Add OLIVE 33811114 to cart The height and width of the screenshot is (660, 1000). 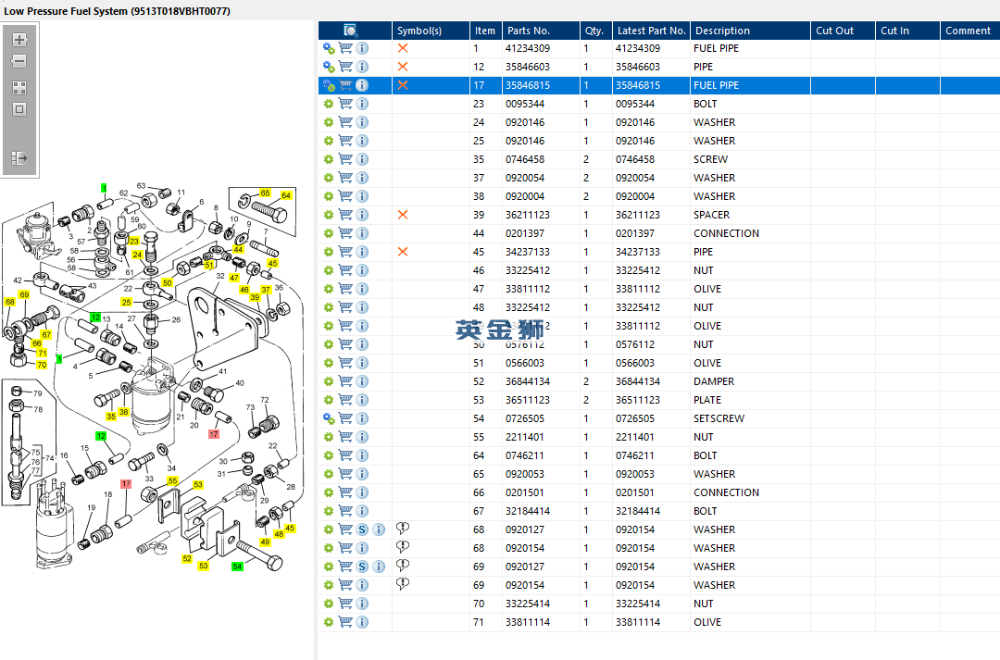click(x=345, y=622)
